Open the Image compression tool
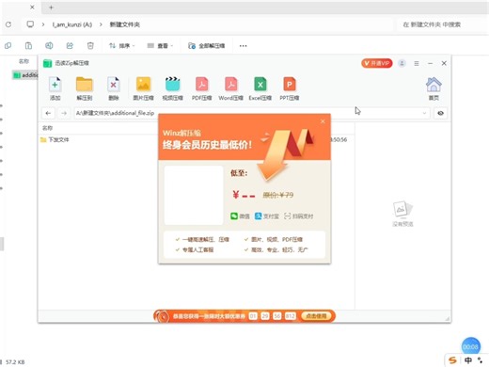The width and height of the screenshot is (489, 367). 143,88
